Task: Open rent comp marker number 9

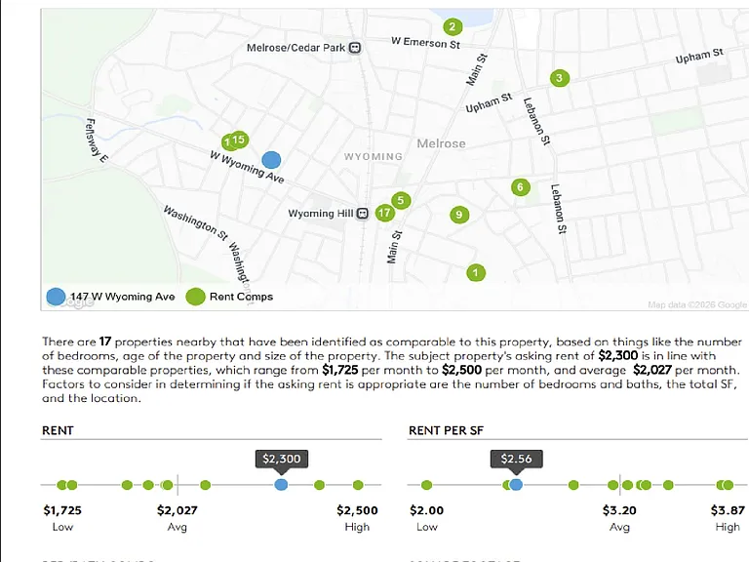Action: [x=459, y=215]
